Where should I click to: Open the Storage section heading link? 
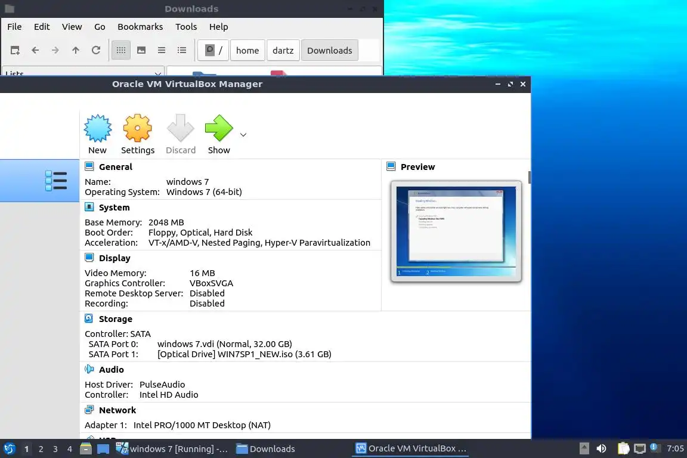(116, 319)
